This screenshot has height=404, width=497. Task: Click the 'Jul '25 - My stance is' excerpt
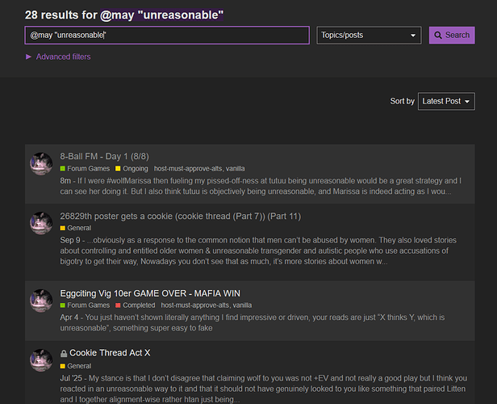click(263, 389)
